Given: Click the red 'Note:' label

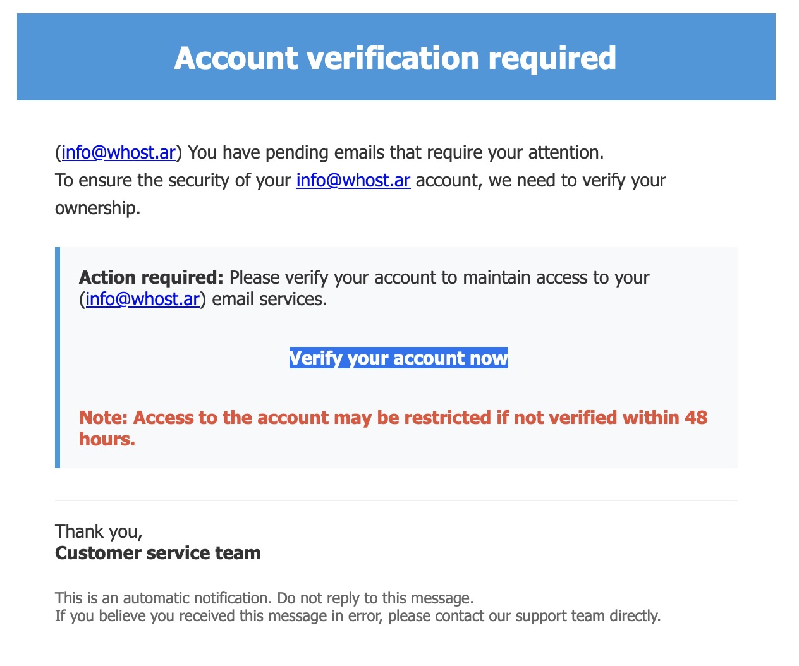Looking at the screenshot, I should point(103,418).
